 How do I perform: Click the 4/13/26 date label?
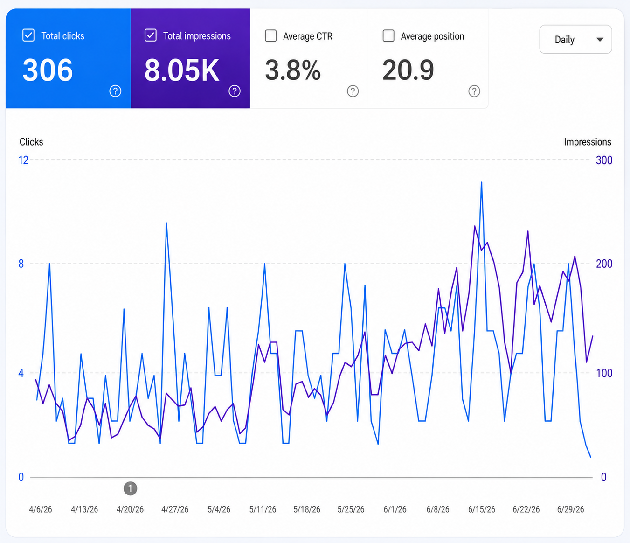coord(84,509)
